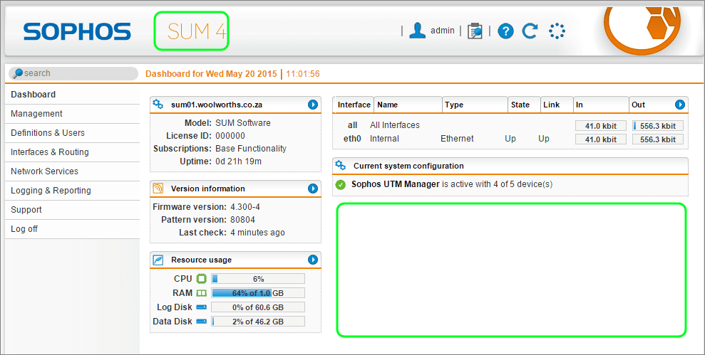
Task: Click the Current system configuration heading
Action: [x=408, y=166]
